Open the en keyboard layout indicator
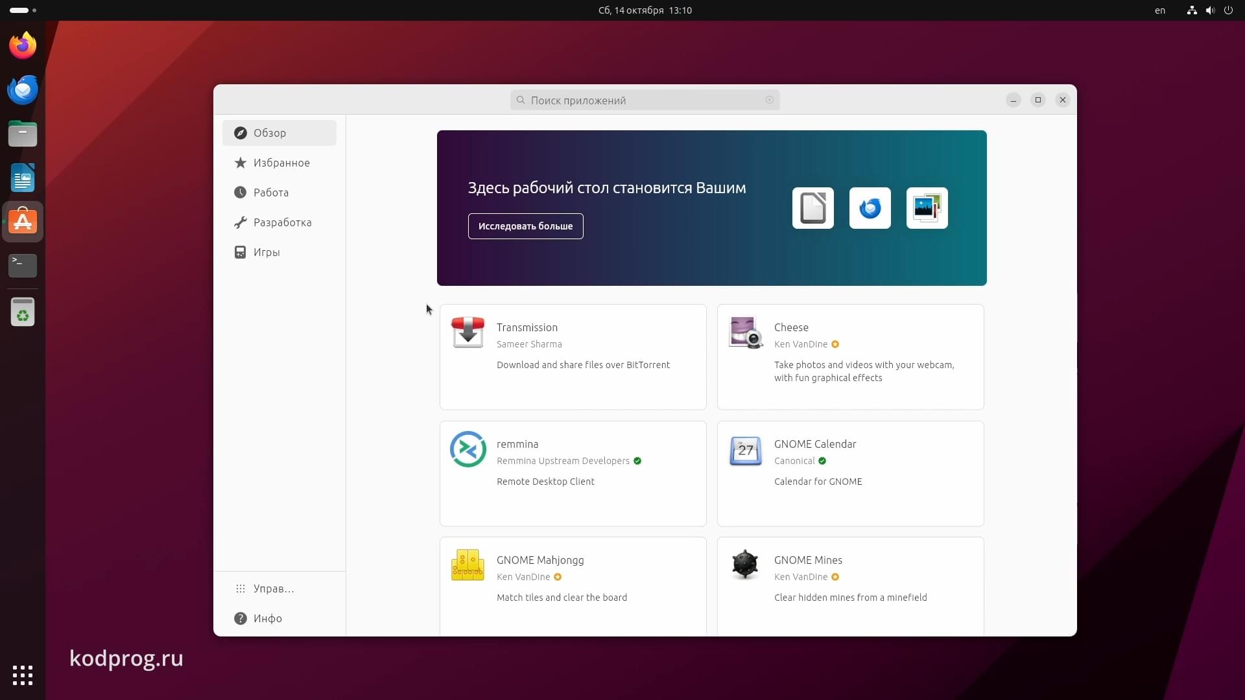 1159,10
